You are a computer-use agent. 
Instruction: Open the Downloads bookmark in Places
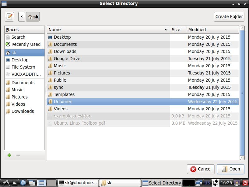coord(25,111)
